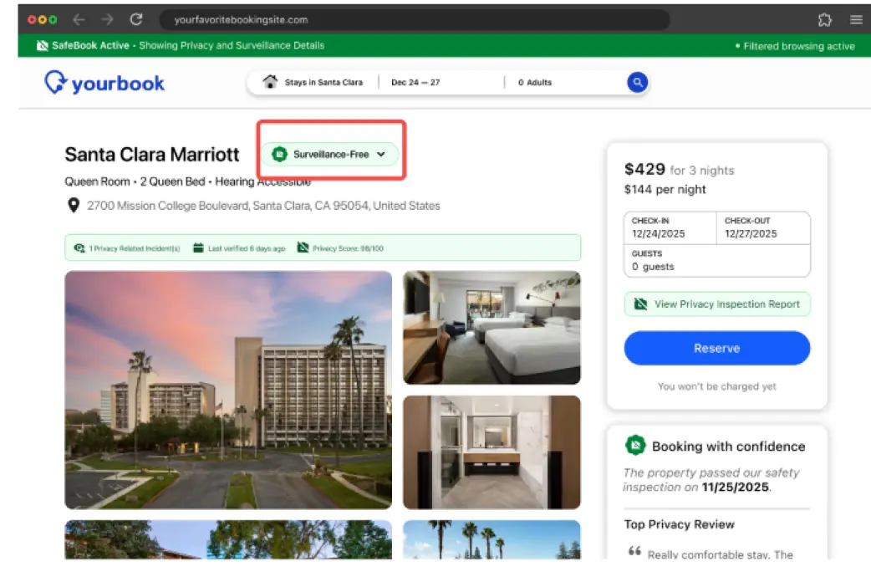The height and width of the screenshot is (582, 871).
Task: Click the Last verified calendar icon
Action: pyautogui.click(x=198, y=248)
